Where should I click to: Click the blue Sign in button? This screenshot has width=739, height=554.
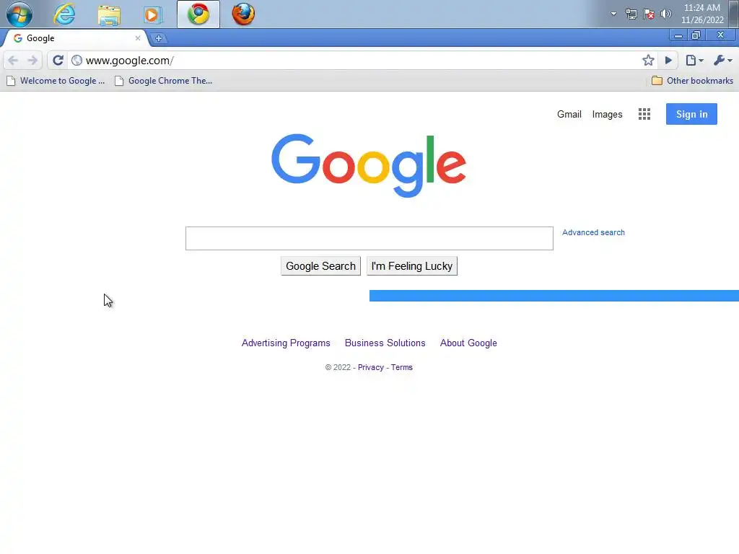[x=691, y=114]
